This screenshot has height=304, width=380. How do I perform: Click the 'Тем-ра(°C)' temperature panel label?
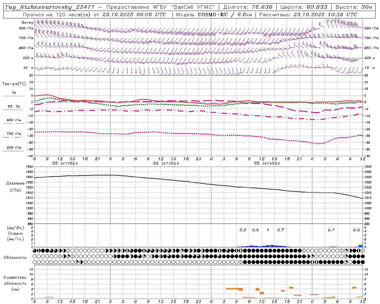point(14,84)
